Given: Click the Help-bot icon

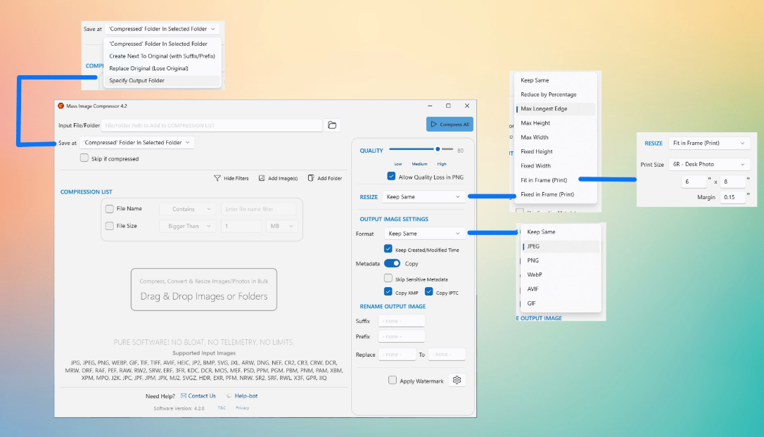Looking at the screenshot, I should 229,396.
